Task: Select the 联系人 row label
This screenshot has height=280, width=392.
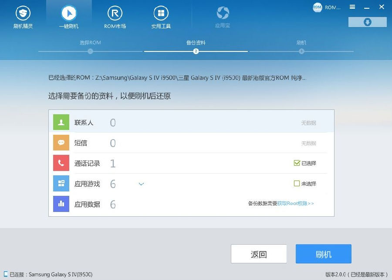Action: [84, 123]
